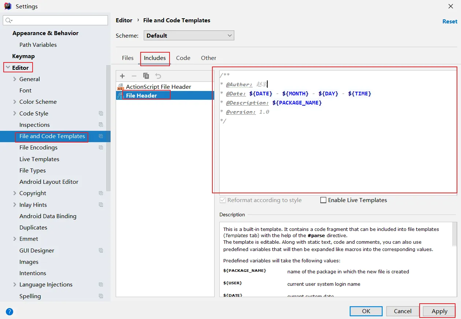Open help via question mark icon
The height and width of the screenshot is (319, 461).
[x=10, y=312]
